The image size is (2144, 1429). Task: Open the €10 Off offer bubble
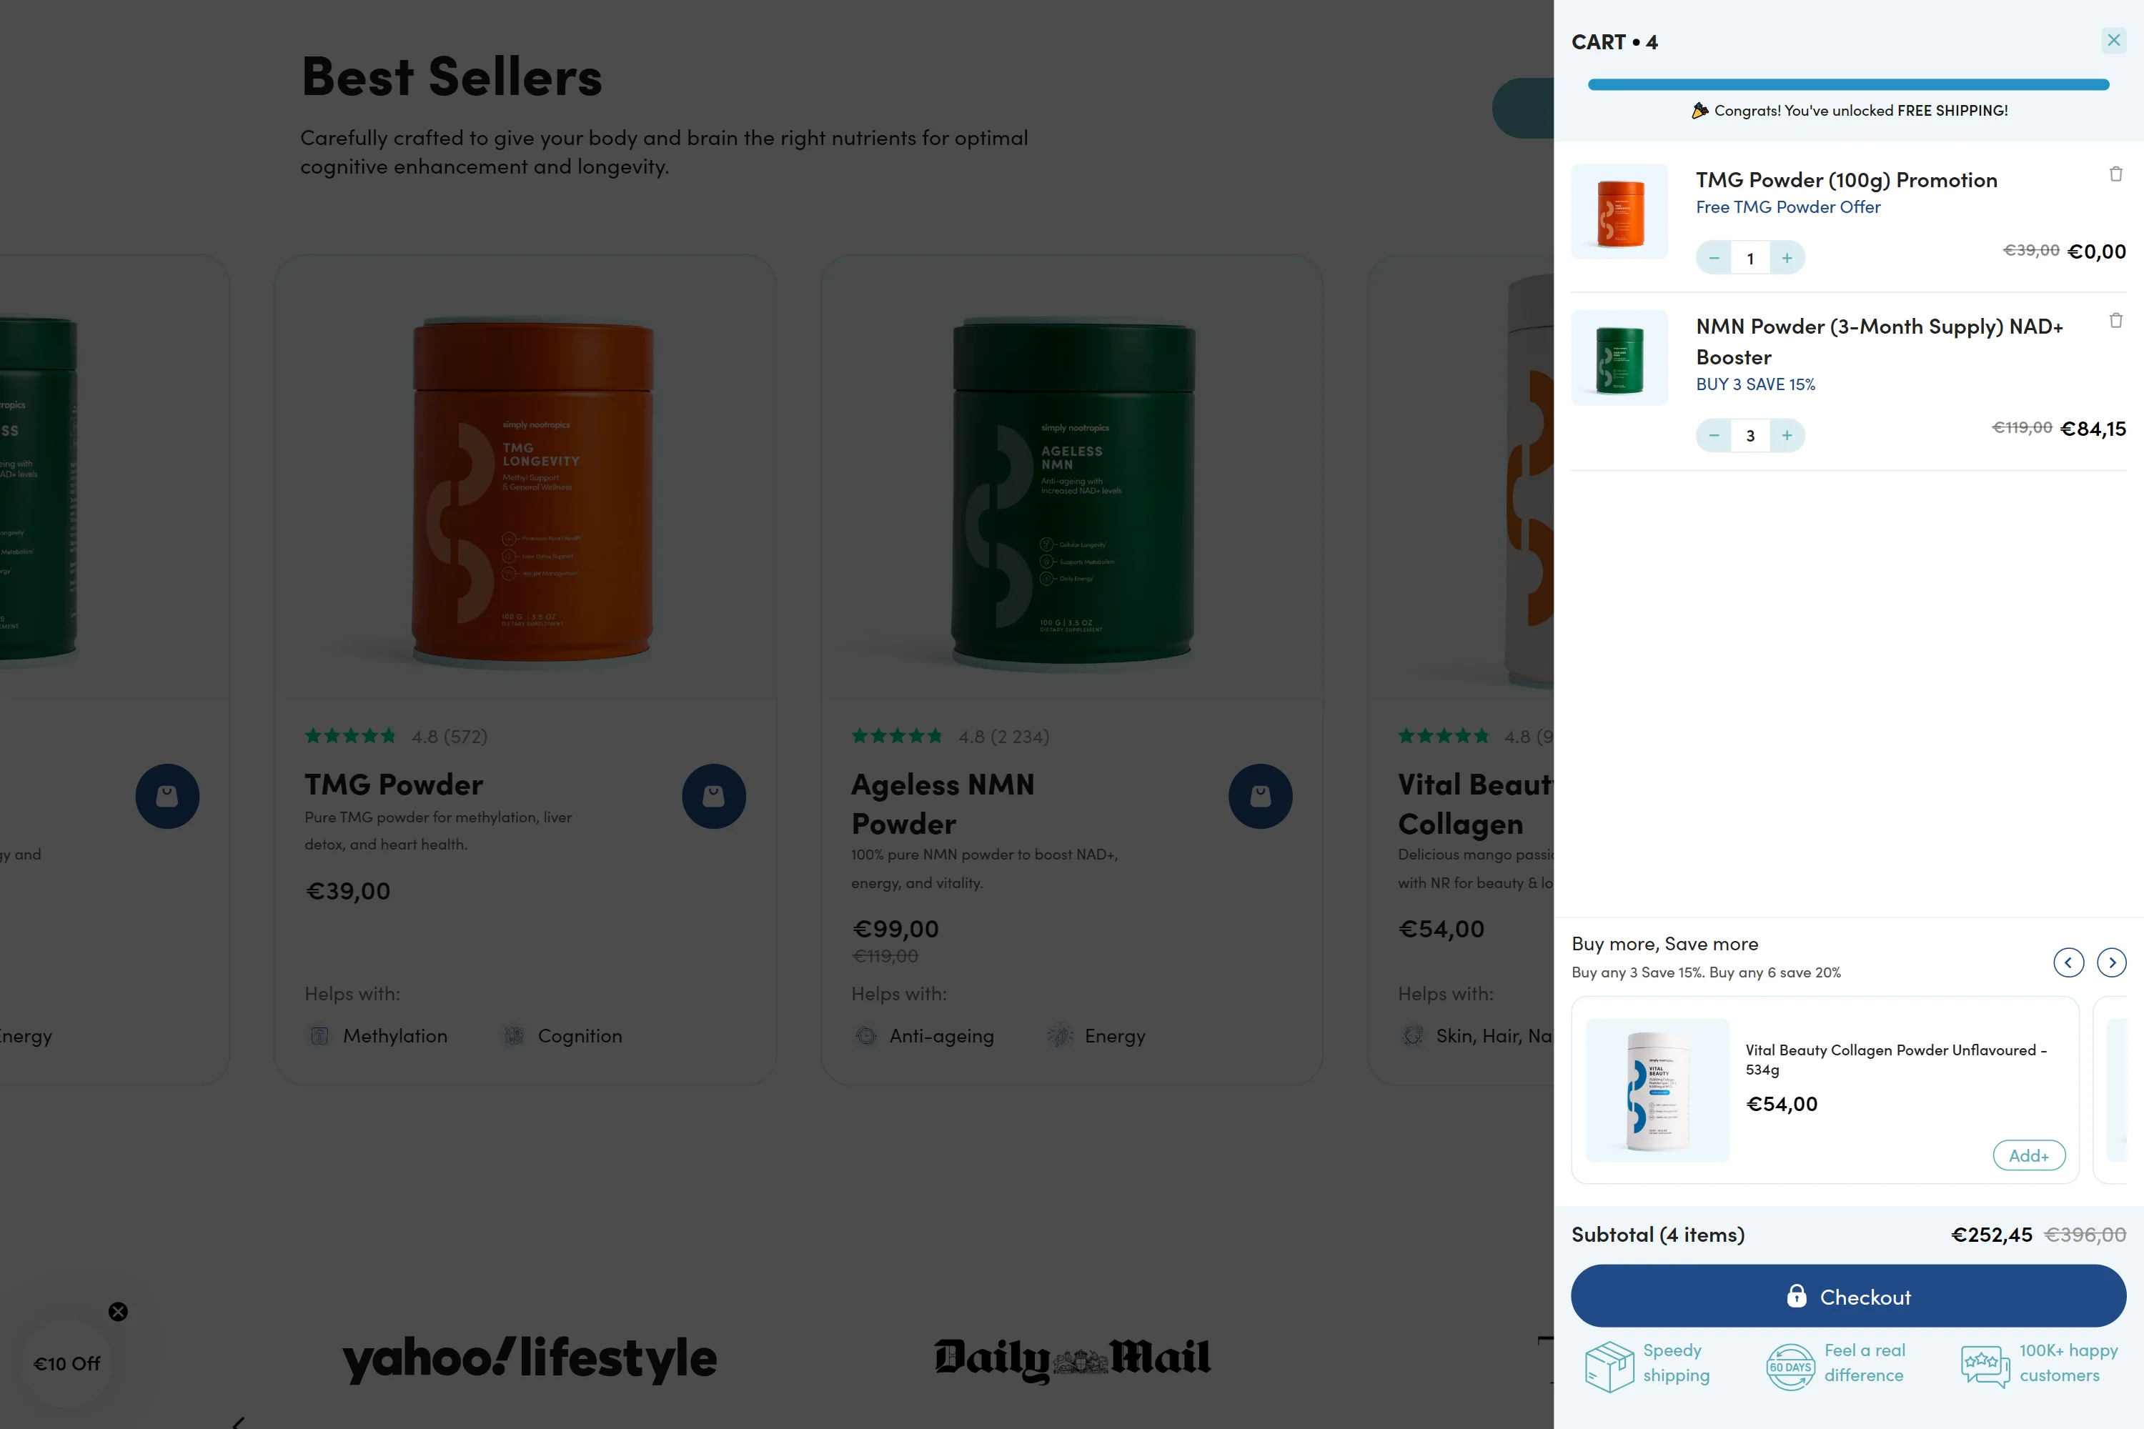tap(66, 1363)
